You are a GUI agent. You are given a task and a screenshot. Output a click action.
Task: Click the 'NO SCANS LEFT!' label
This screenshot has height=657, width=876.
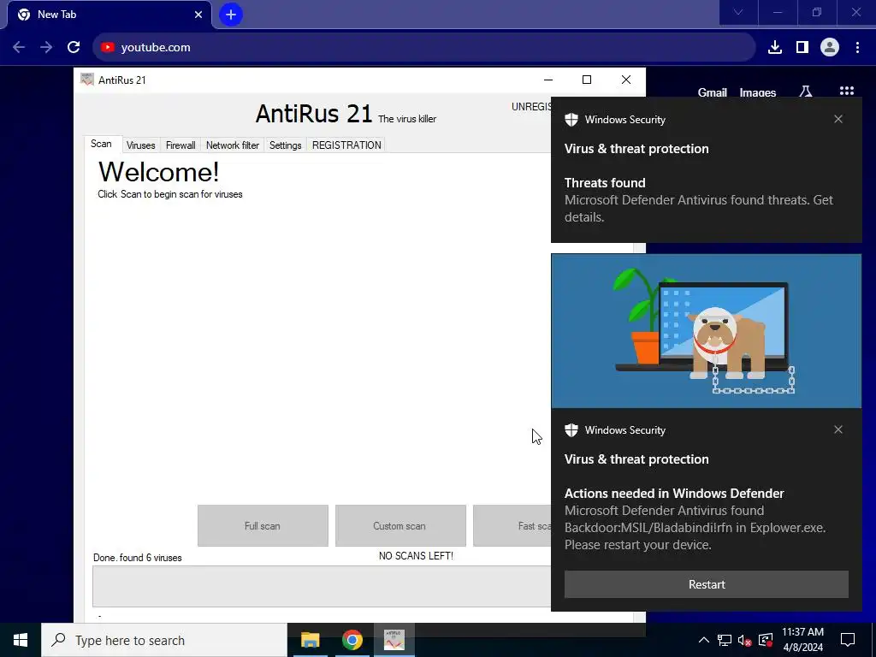[417, 556]
